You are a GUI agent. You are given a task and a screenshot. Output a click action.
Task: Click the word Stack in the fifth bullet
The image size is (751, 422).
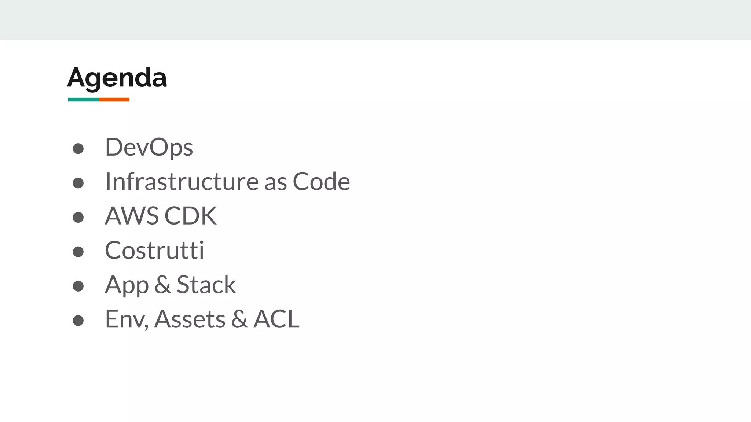coord(206,285)
